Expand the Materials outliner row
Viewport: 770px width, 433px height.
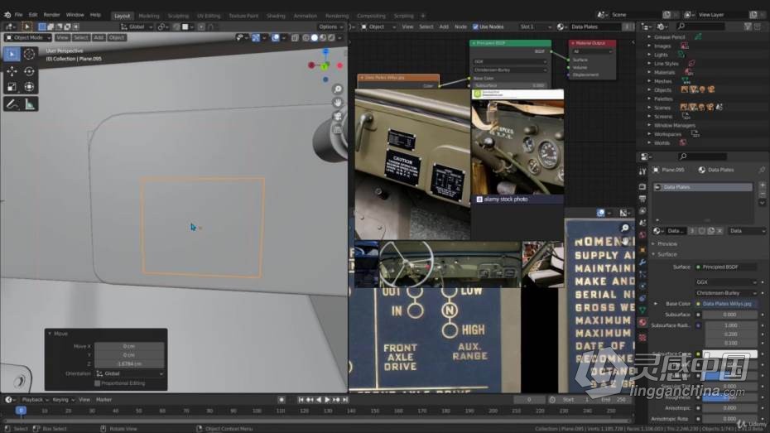pyautogui.click(x=649, y=72)
